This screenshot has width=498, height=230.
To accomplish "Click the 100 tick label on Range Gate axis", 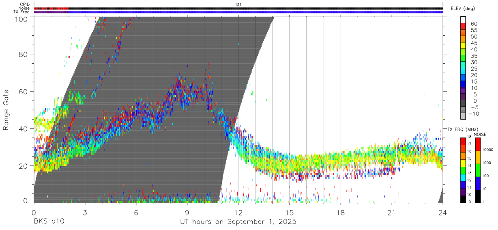I will click(x=22, y=19).
